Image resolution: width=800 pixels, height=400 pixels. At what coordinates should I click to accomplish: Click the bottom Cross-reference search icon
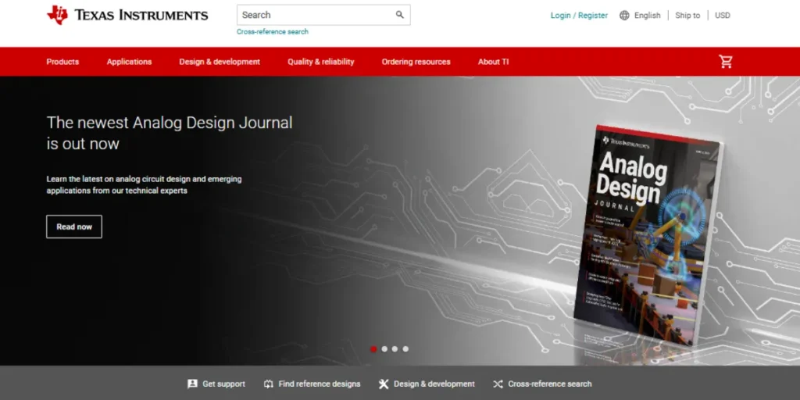[x=498, y=384]
